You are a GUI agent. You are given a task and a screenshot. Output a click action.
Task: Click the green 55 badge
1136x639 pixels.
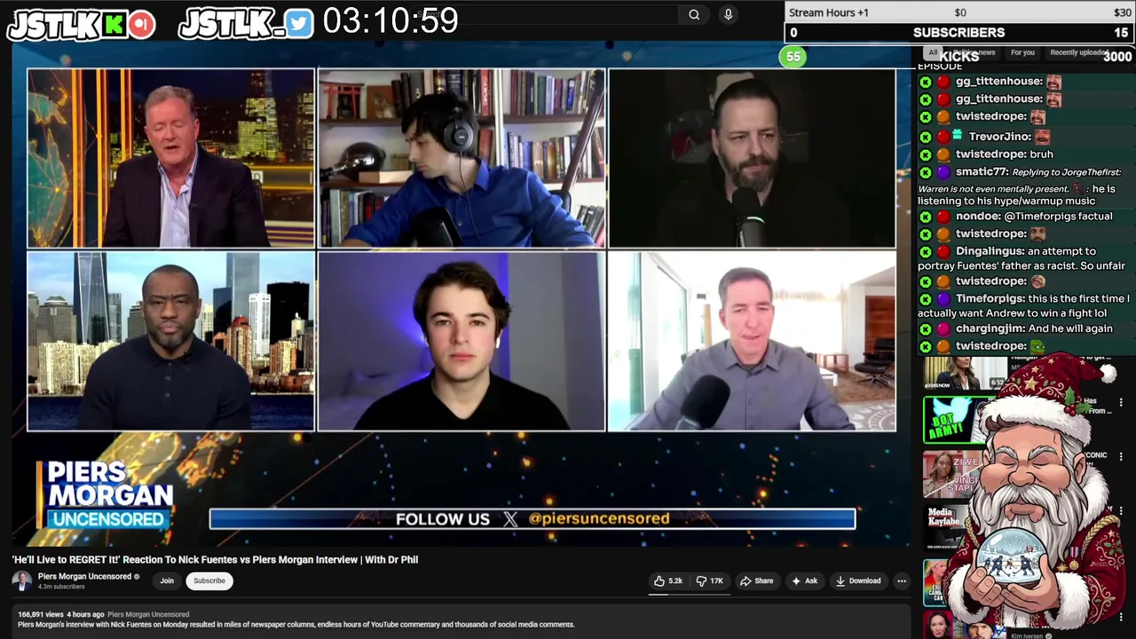pos(793,57)
